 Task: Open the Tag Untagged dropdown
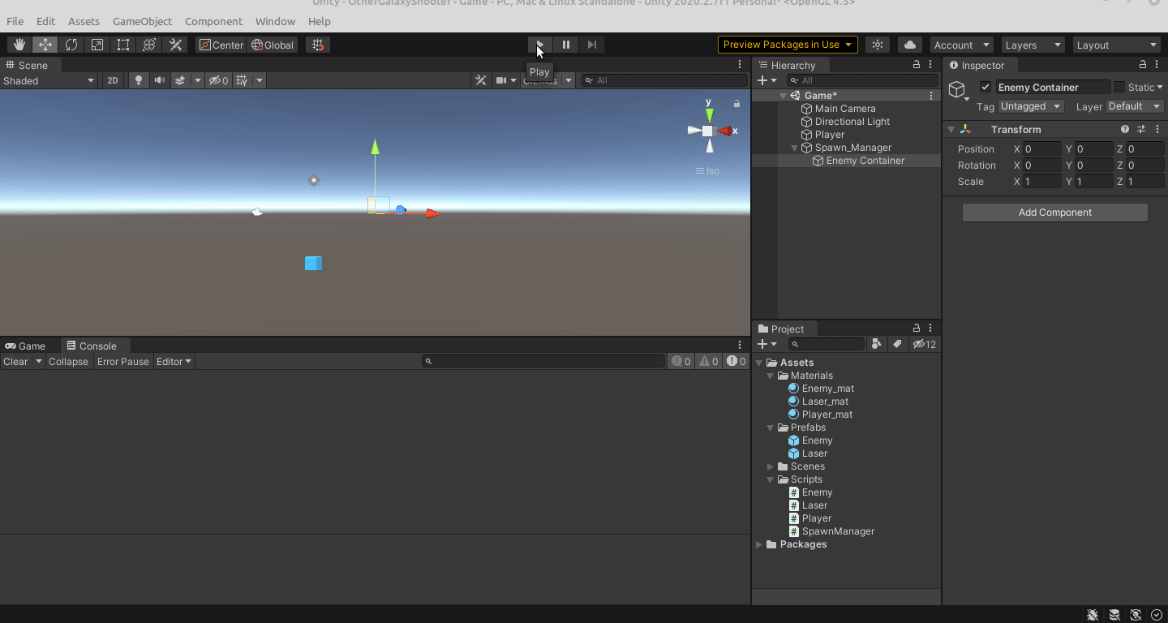tap(1031, 106)
